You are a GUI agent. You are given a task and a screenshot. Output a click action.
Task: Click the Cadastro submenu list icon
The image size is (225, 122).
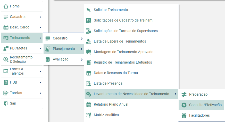click(48, 38)
